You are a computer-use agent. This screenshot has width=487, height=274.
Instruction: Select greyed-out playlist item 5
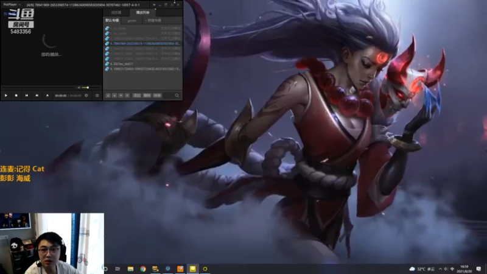coord(143,49)
